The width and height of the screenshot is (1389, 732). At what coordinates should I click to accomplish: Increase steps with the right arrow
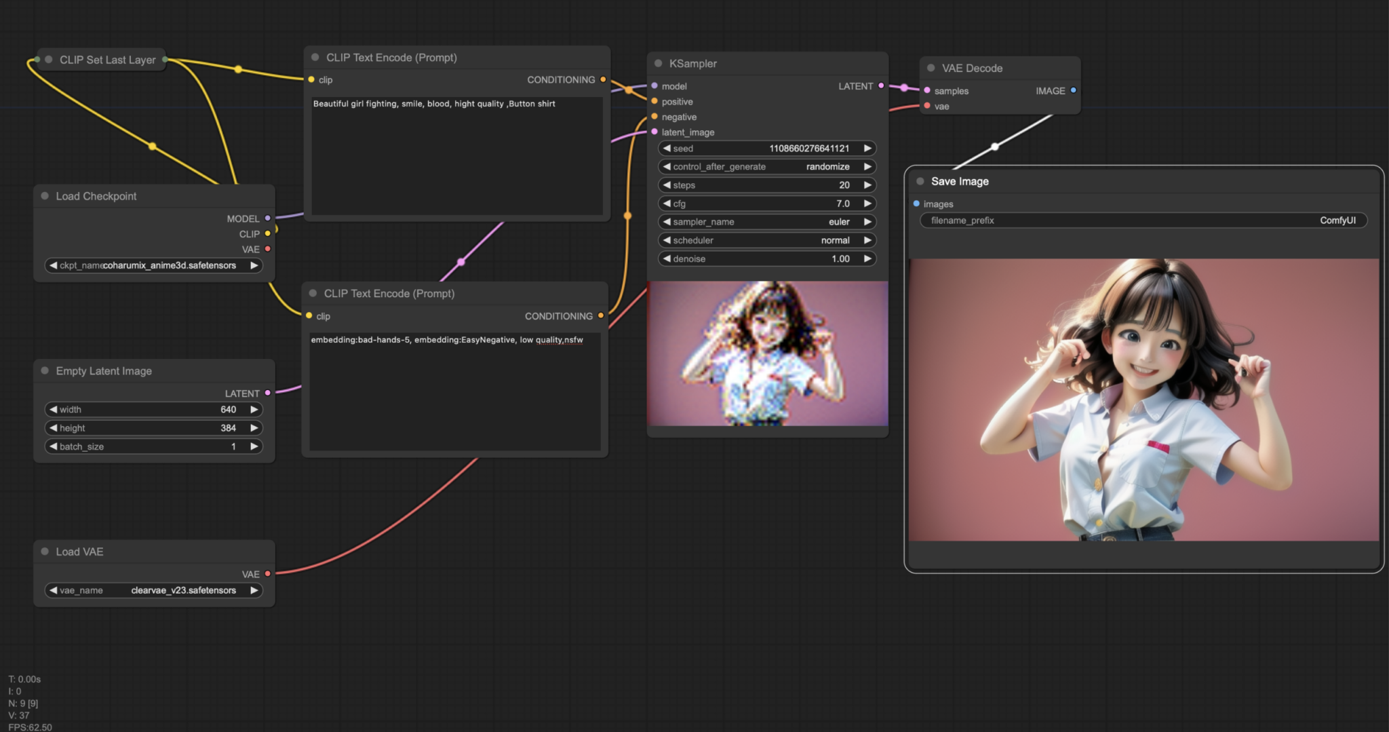tap(867, 185)
